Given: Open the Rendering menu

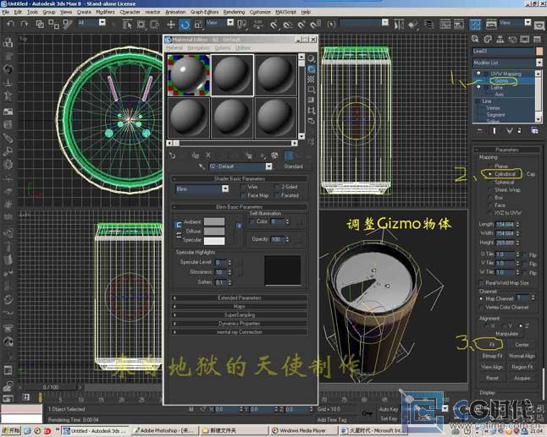Looking at the screenshot, I should click(x=234, y=12).
